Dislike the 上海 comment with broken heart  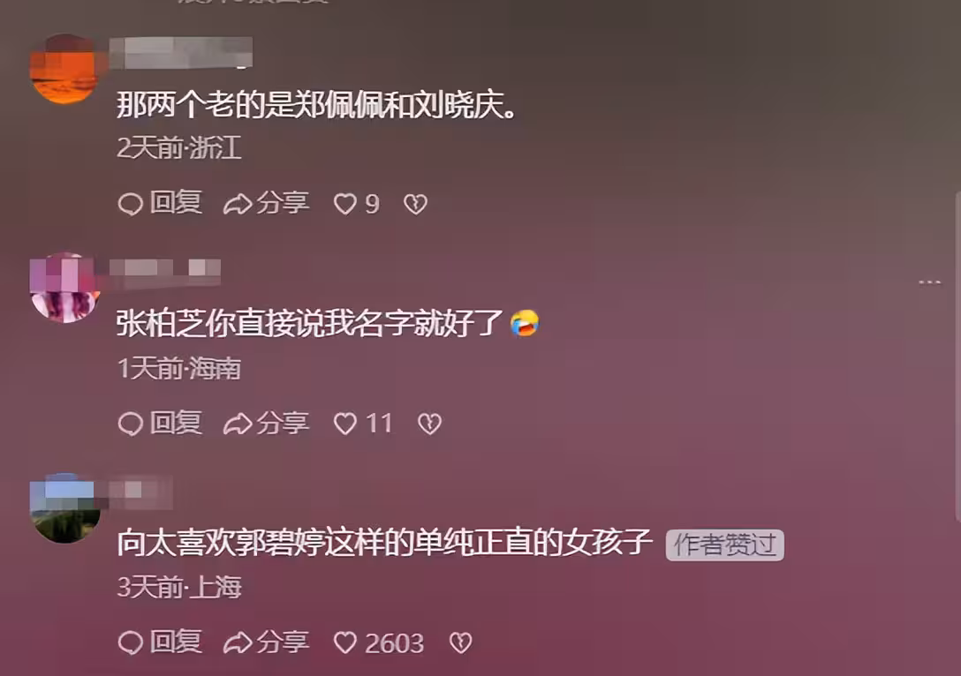461,642
